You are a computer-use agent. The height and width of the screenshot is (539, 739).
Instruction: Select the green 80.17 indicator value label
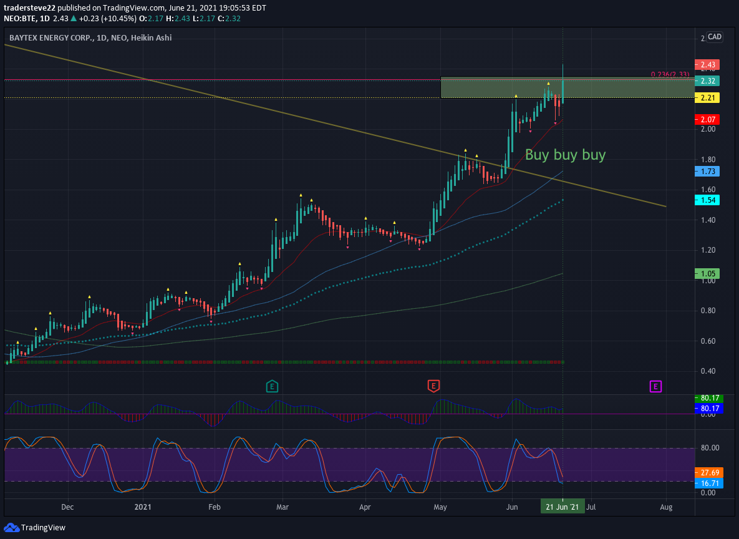(709, 398)
